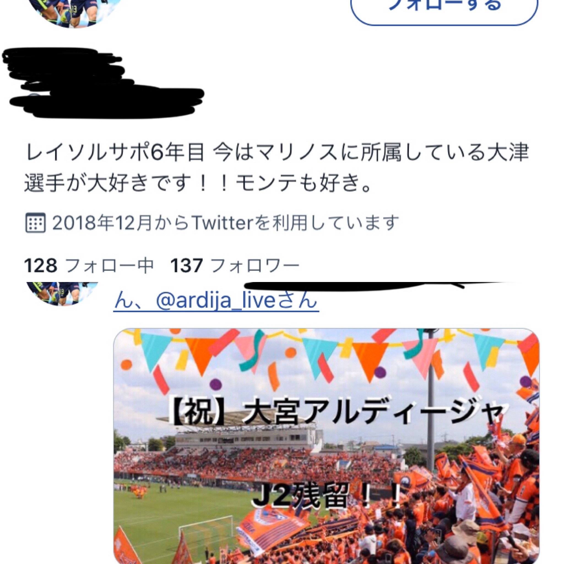Tap the tweet author's small avatar
This screenshot has width=564, height=564.
[x=62, y=293]
